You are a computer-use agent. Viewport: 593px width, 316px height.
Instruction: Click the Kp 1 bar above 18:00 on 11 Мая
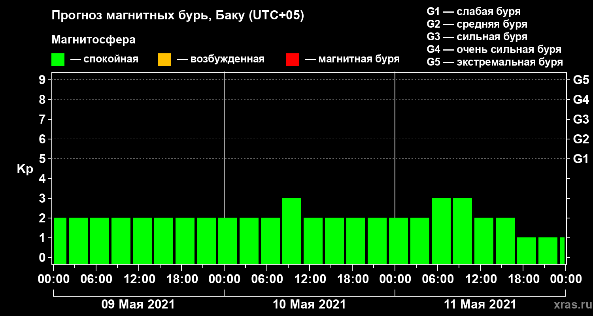point(527,250)
